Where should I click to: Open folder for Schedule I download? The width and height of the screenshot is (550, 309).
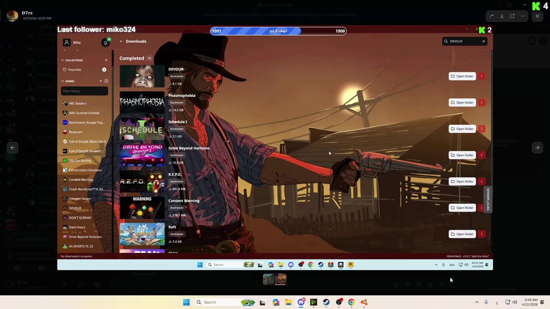[x=462, y=129]
